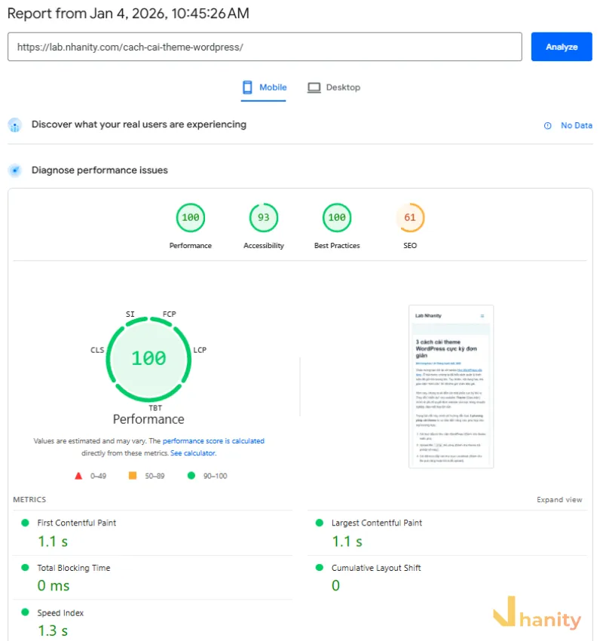Click the METRICS section header

click(x=29, y=499)
